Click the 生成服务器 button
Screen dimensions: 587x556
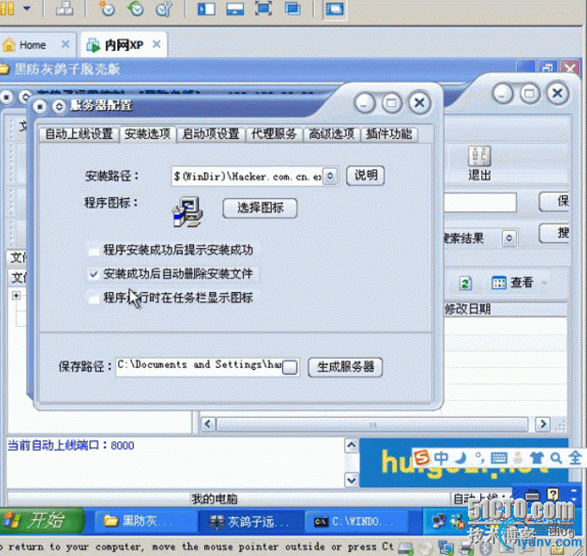(x=345, y=367)
